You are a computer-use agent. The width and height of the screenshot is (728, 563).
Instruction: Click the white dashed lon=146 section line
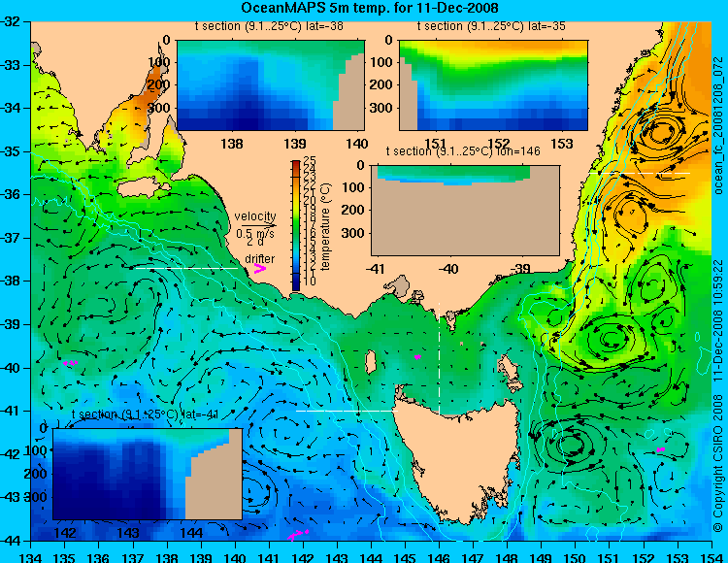tap(439, 358)
